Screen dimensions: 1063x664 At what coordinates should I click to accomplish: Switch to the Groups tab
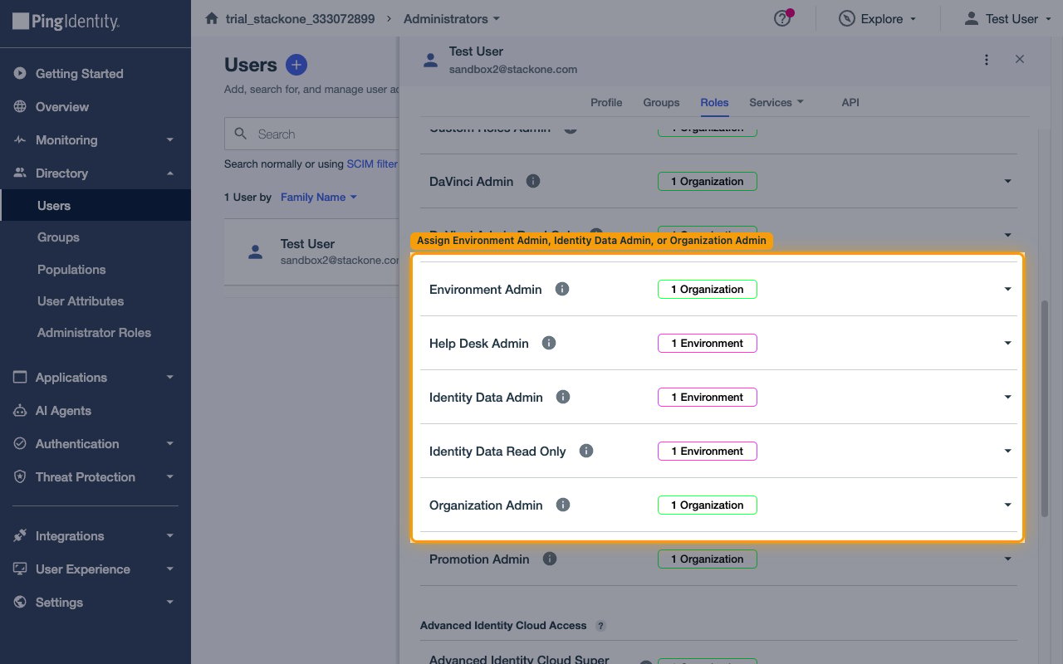point(661,102)
